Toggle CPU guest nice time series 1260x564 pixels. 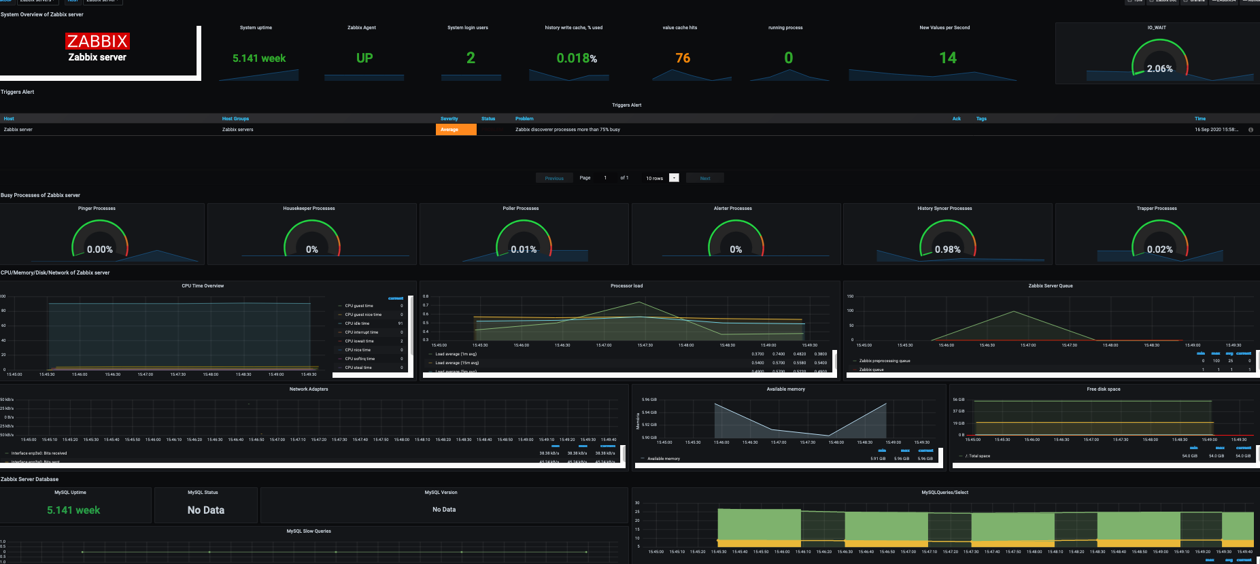[363, 315]
